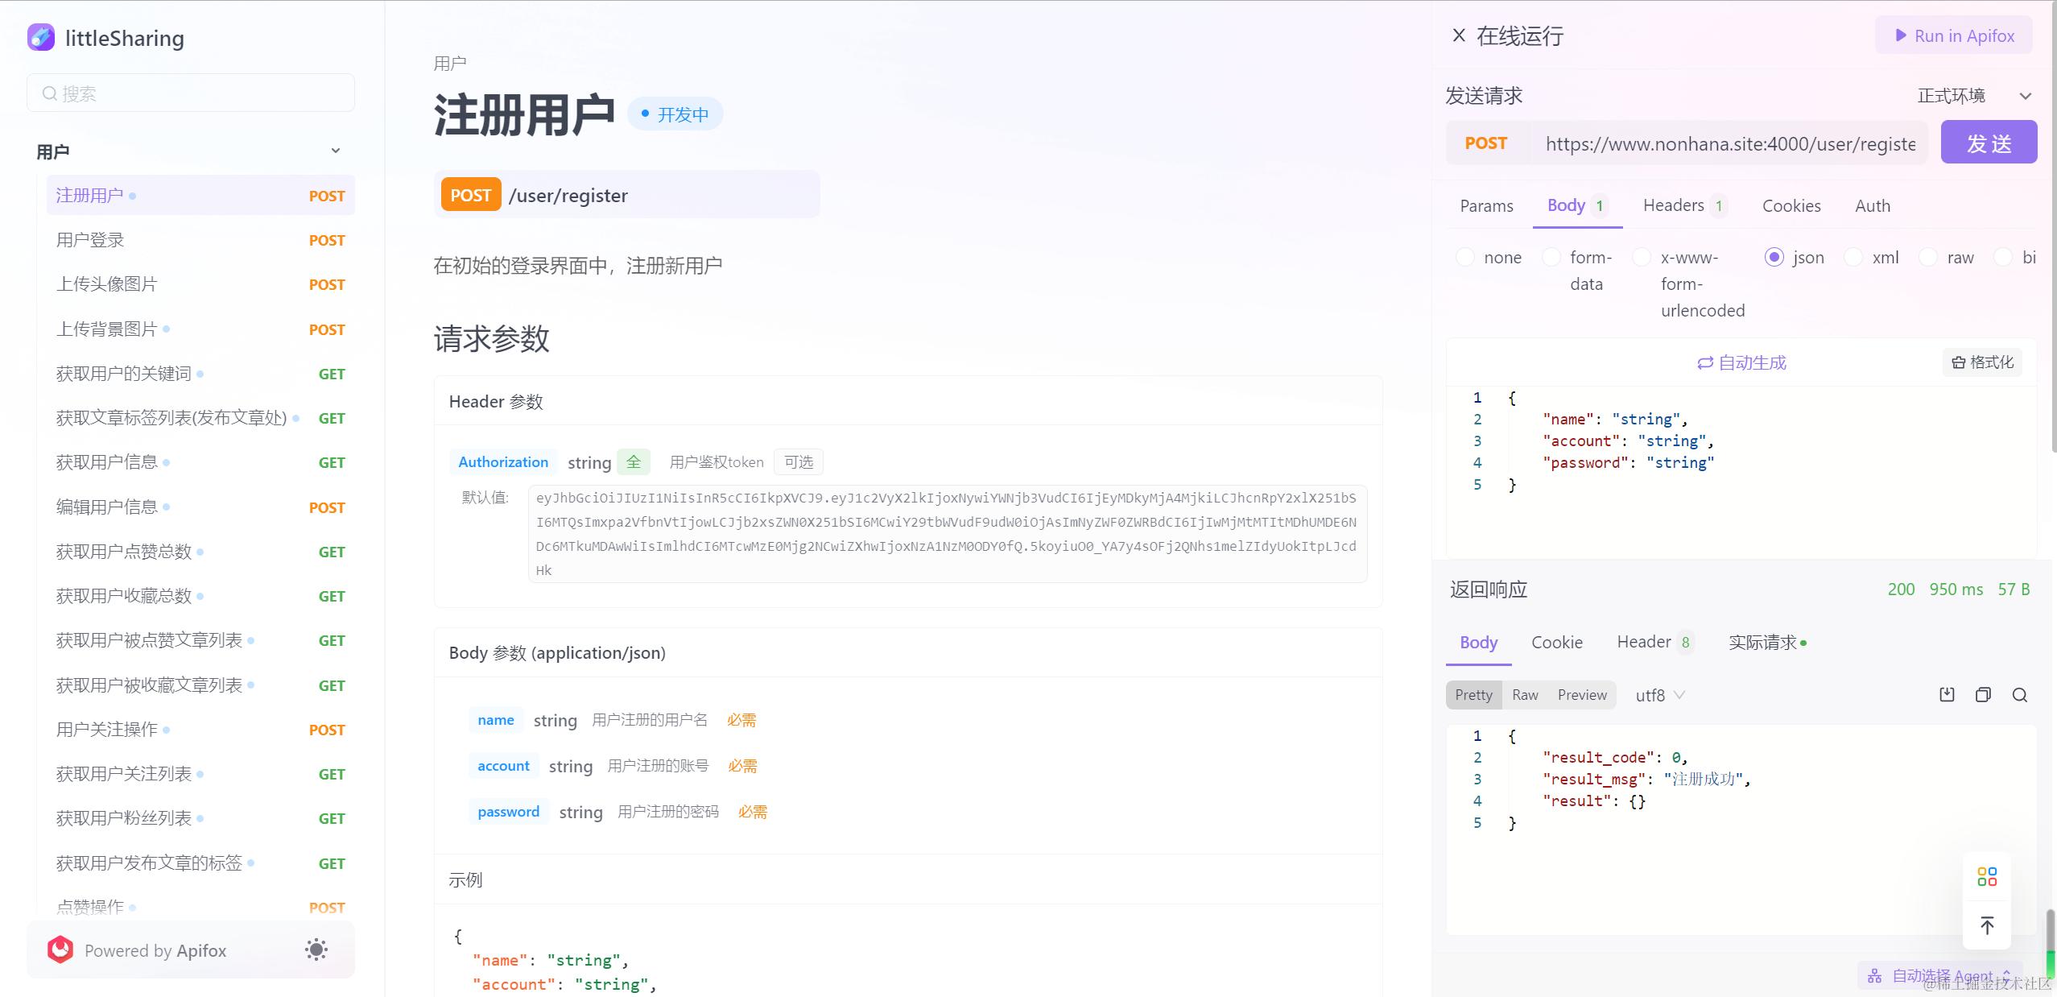Switch to the Headers request tab
Screen dimensions: 2057x997
(x=1675, y=205)
